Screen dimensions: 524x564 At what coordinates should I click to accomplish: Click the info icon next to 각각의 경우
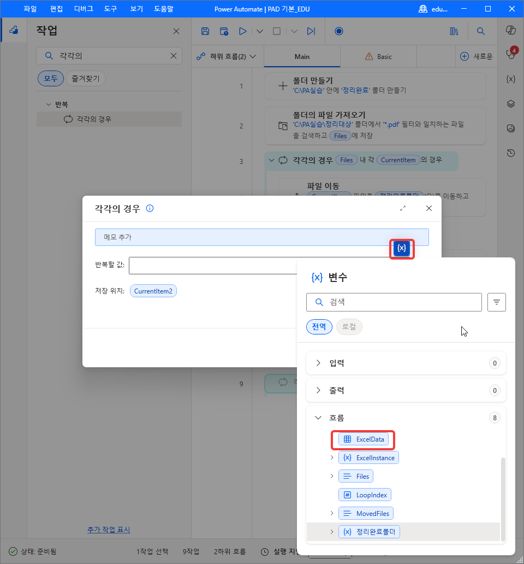(x=150, y=208)
